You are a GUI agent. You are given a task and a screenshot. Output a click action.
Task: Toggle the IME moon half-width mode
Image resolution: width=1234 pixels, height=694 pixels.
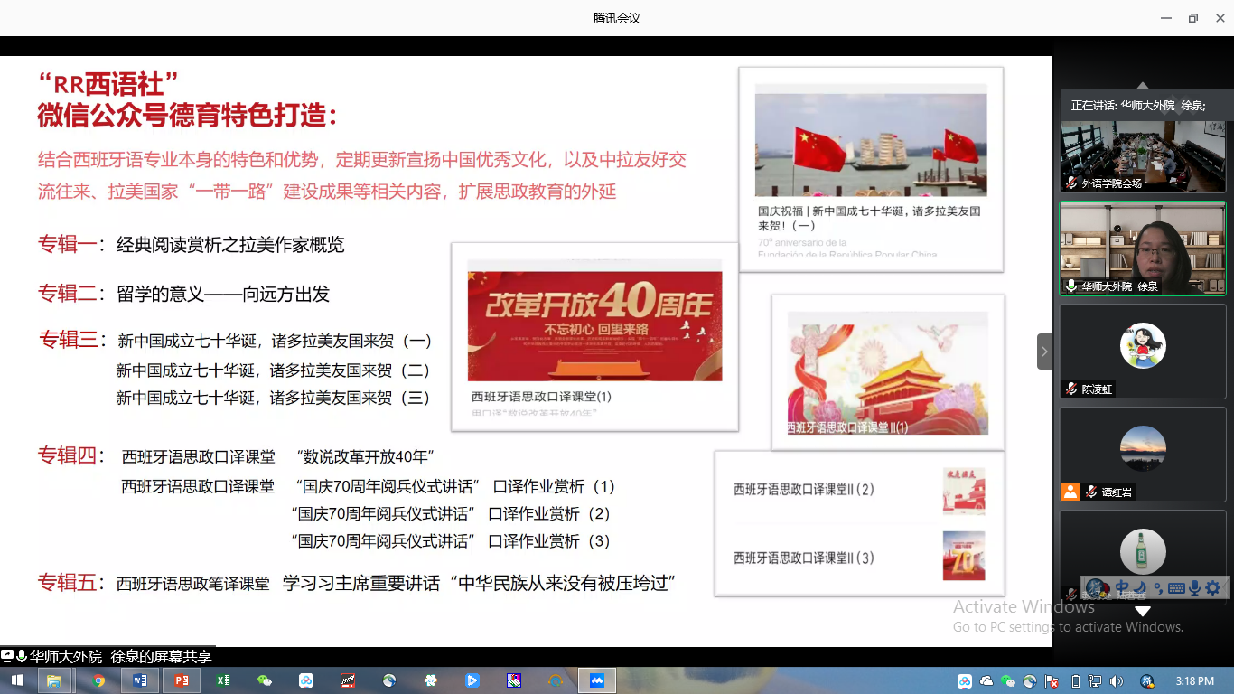pos(1140,588)
